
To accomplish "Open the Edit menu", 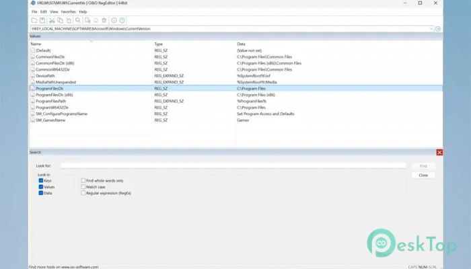I will pyautogui.click(x=44, y=11).
